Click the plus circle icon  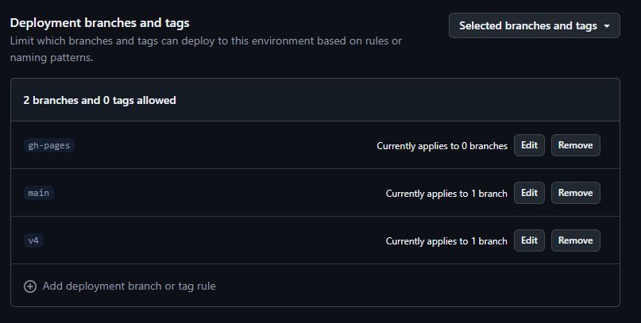click(30, 286)
